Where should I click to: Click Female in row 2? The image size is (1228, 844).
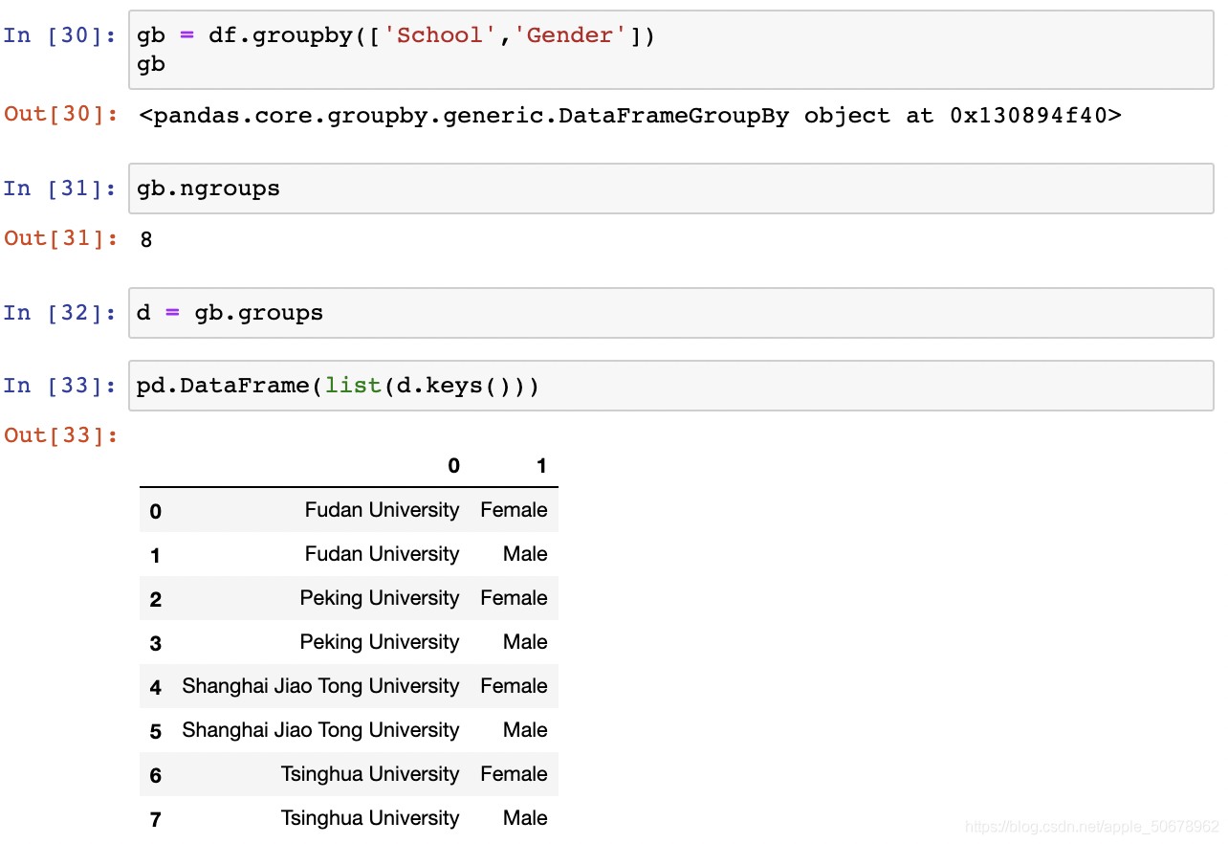coord(514,598)
